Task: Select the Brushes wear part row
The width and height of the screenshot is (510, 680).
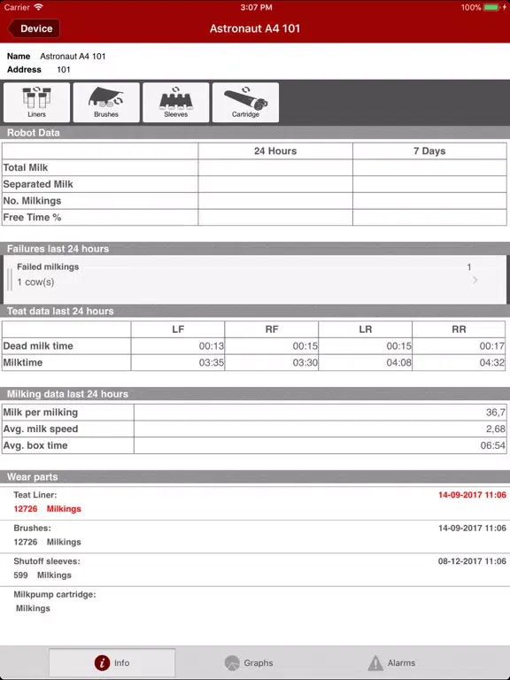Action: [255, 535]
